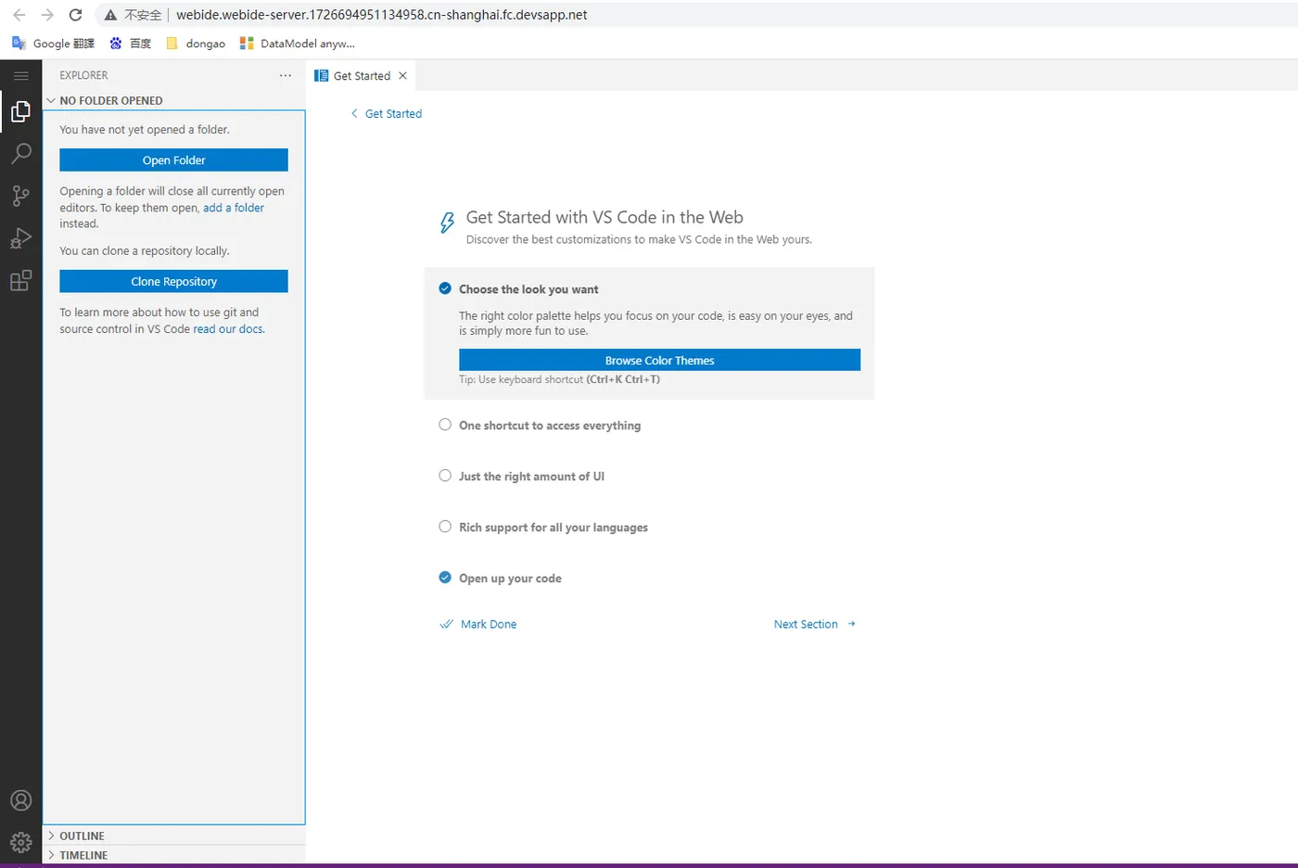1298x868 pixels.
Task: Reload the page with browser refresh icon
Action: coord(76,15)
